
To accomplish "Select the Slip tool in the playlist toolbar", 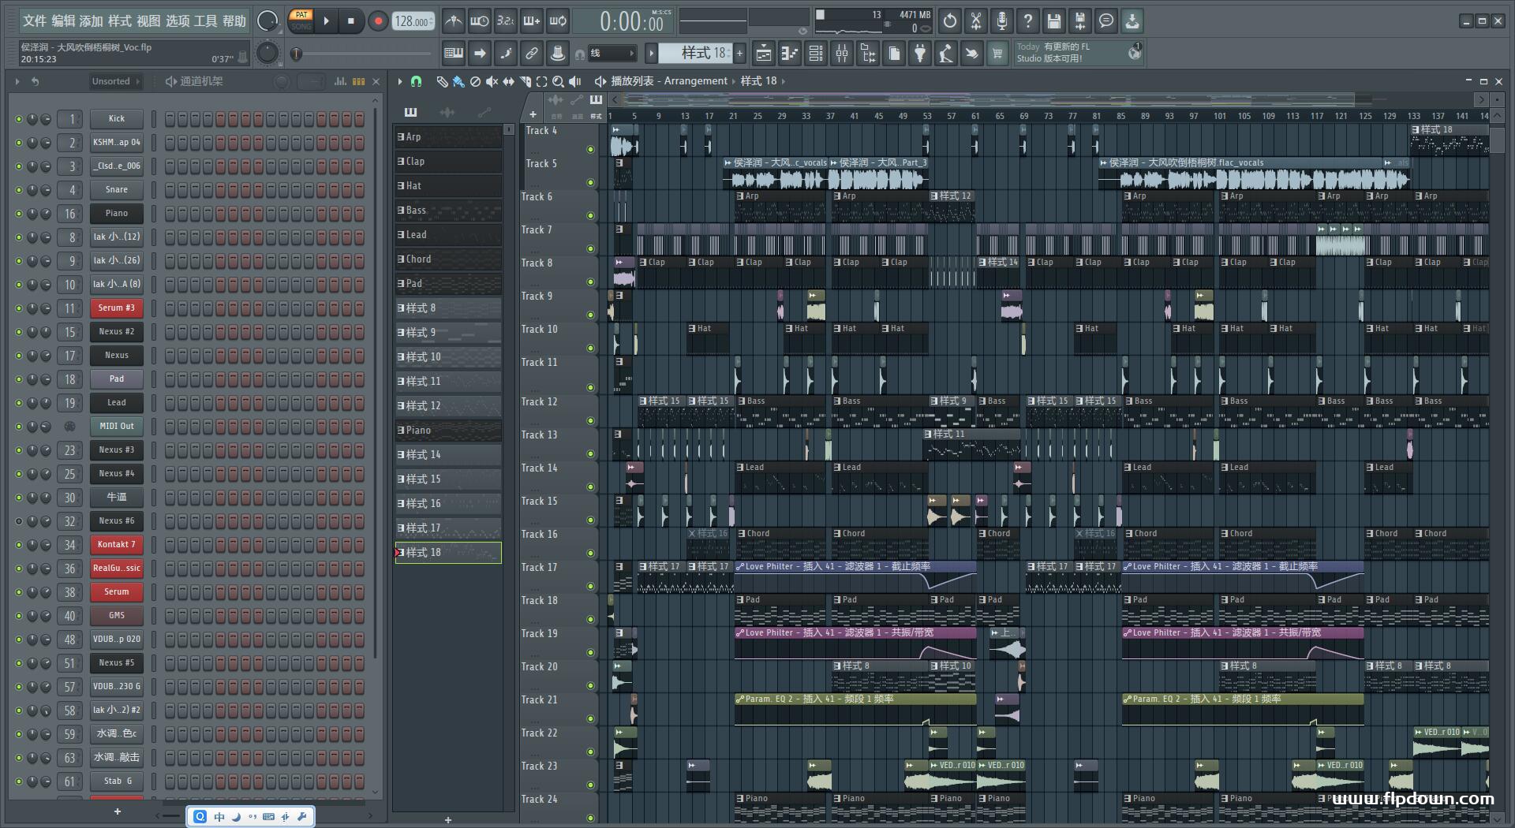I will tap(508, 81).
